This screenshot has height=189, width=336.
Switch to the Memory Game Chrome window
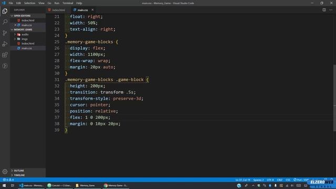115,185
